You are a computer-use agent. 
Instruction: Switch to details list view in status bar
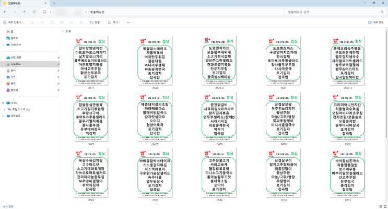pyautogui.click(x=381, y=206)
